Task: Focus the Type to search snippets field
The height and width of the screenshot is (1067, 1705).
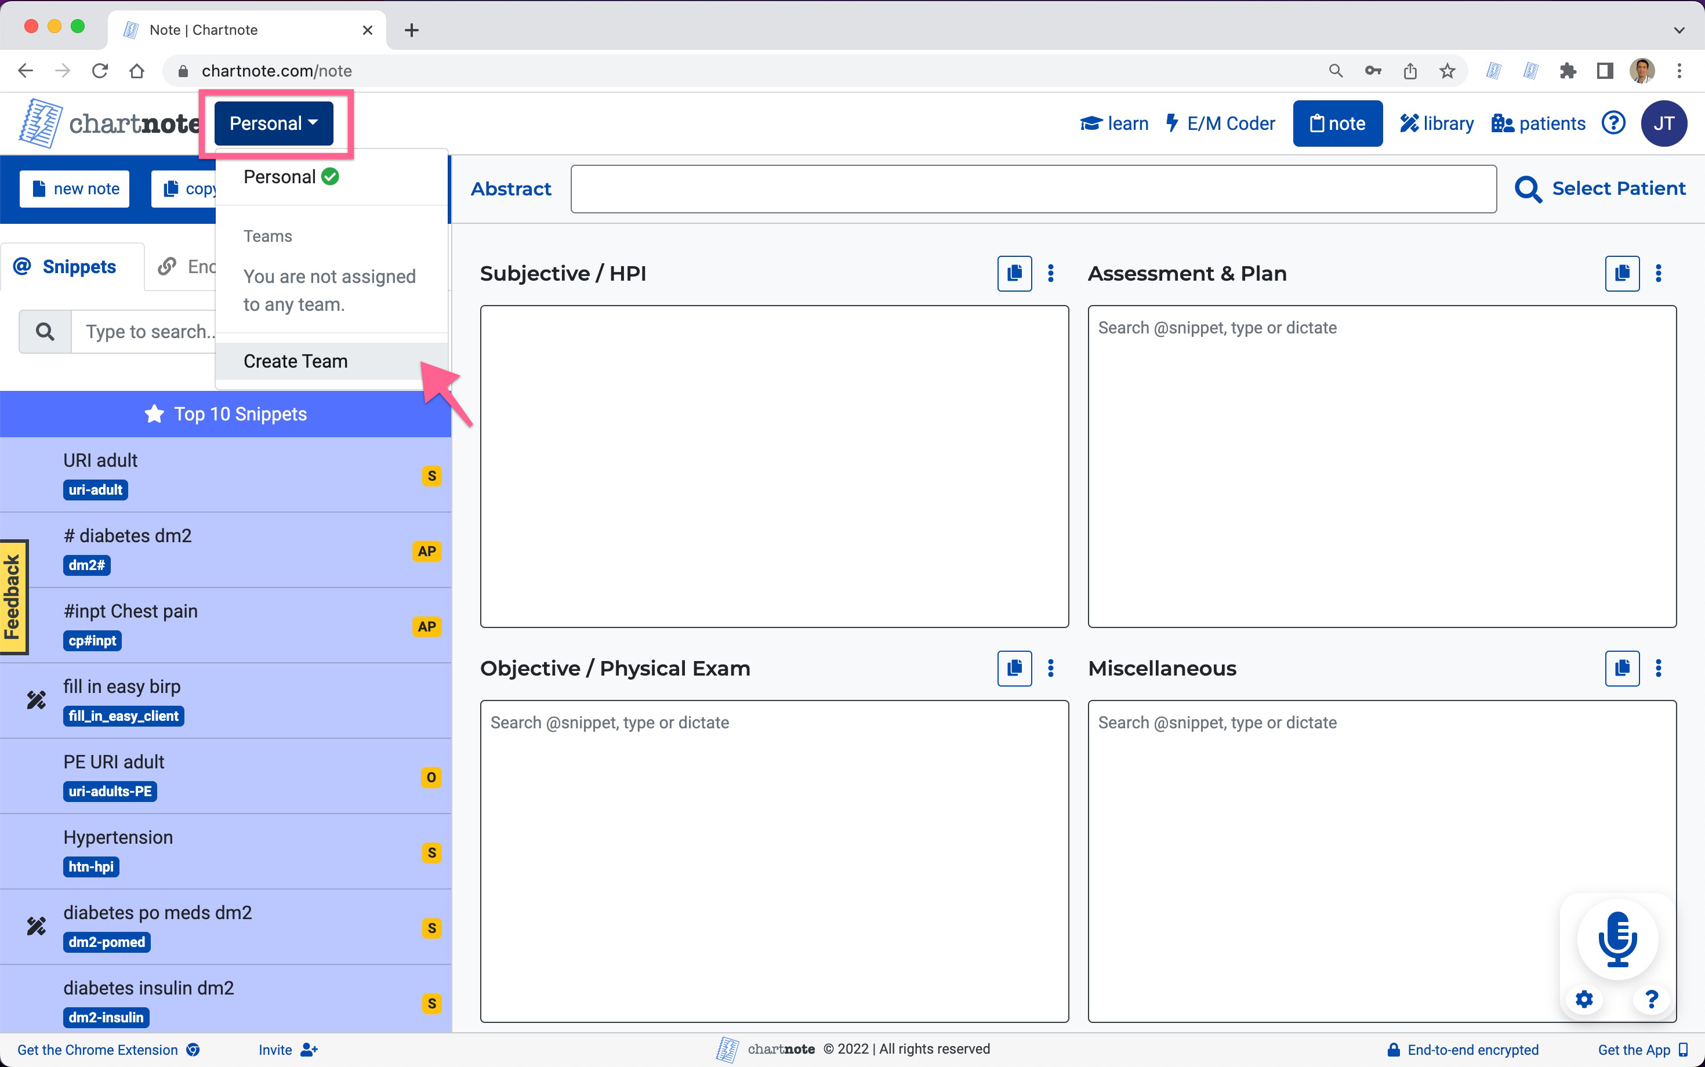Action: 144,331
